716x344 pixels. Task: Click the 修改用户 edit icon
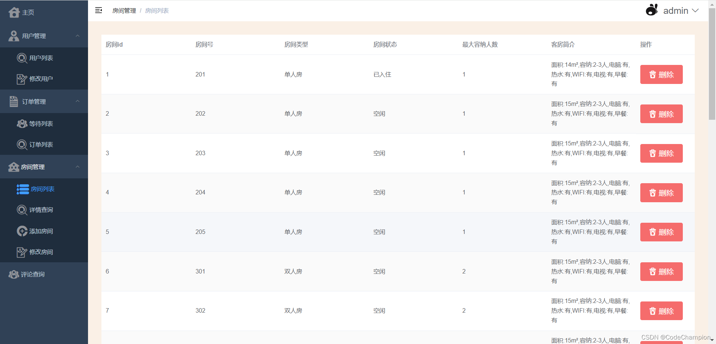(22, 79)
